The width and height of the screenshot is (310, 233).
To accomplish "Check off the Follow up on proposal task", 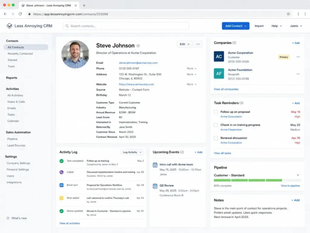I will click(216, 112).
